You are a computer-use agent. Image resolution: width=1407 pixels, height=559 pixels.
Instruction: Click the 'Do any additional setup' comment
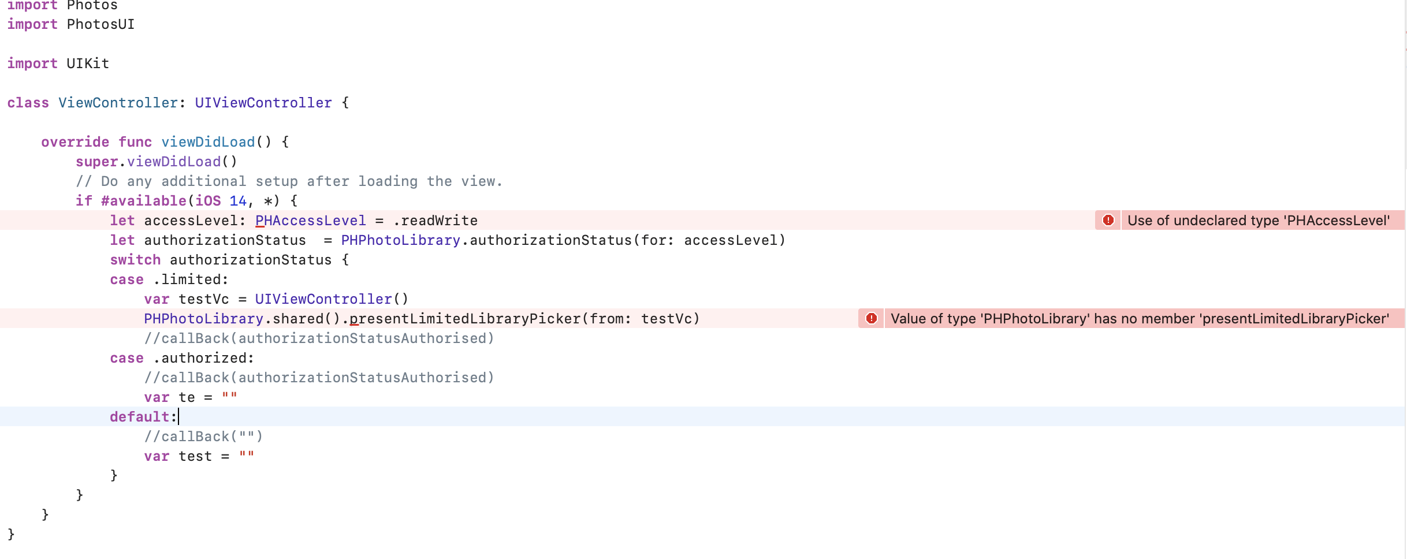coord(289,181)
